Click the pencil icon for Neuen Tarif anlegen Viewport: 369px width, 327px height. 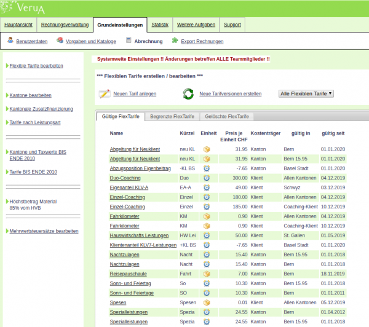click(x=105, y=93)
